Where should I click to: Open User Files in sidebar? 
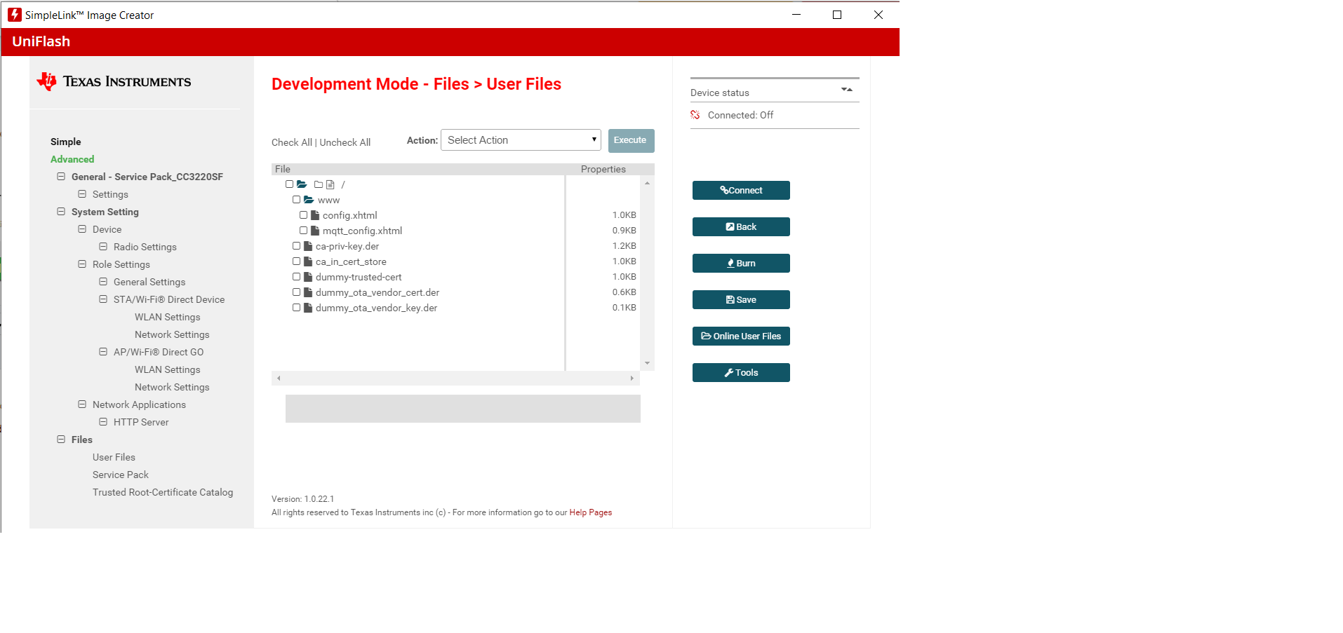[x=114, y=457]
